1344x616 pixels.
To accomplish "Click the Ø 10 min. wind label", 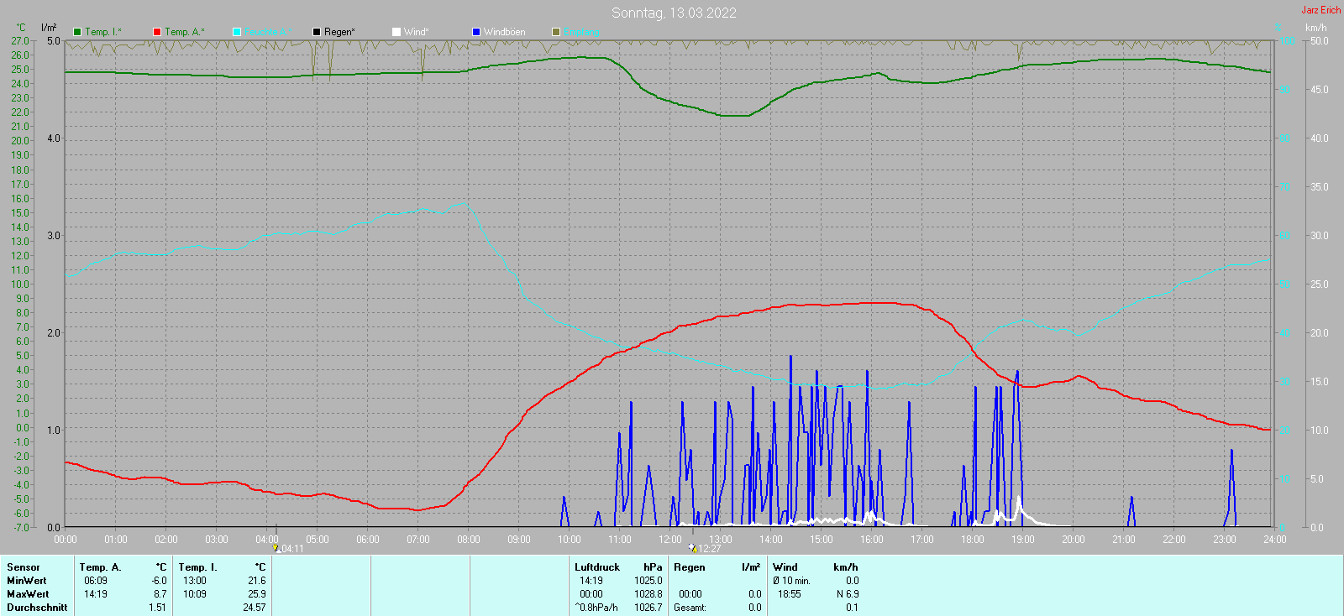I will click(791, 581).
